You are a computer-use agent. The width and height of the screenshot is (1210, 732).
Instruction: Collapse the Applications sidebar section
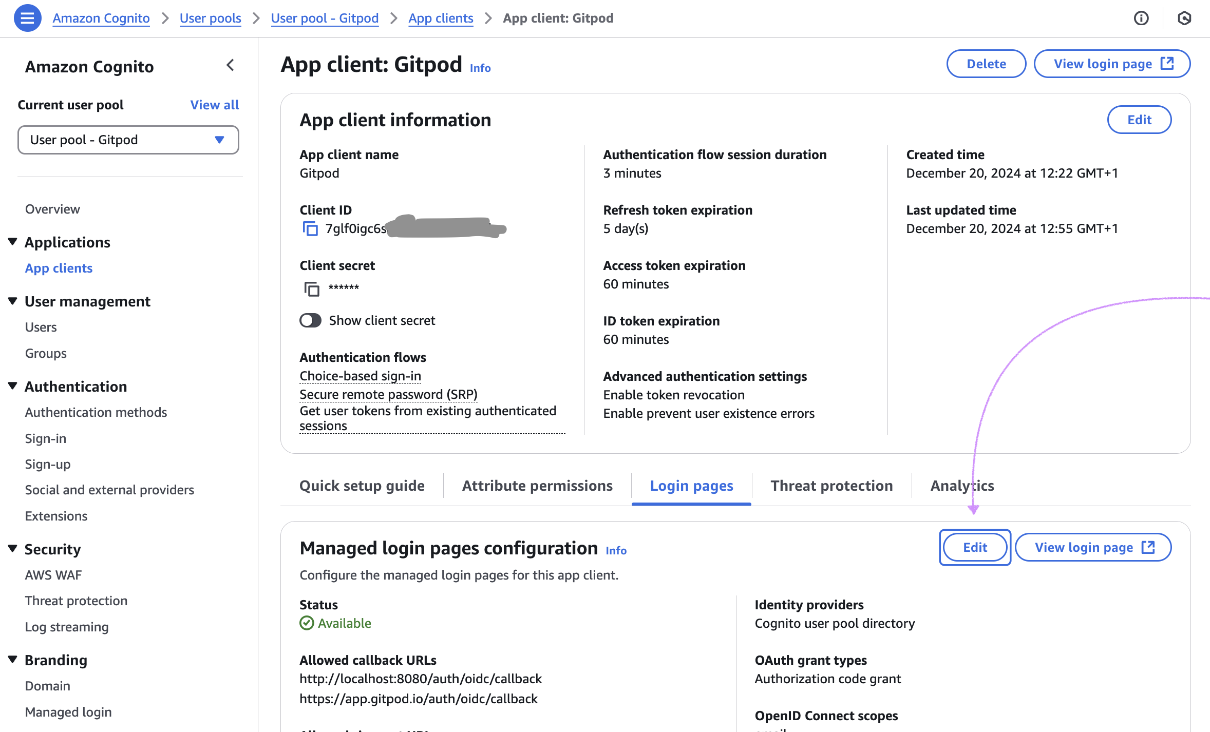tap(13, 242)
